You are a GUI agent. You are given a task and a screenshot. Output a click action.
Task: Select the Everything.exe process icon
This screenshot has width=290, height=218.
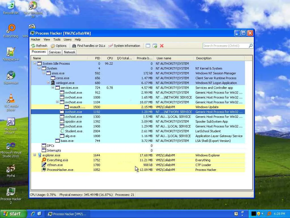(x=44, y=160)
